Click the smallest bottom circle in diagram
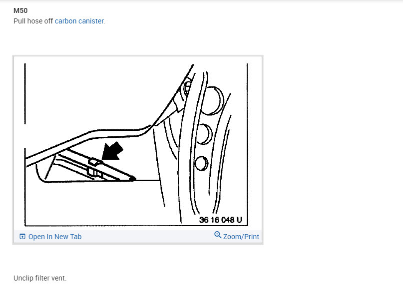The image size is (403, 301). pos(202,163)
